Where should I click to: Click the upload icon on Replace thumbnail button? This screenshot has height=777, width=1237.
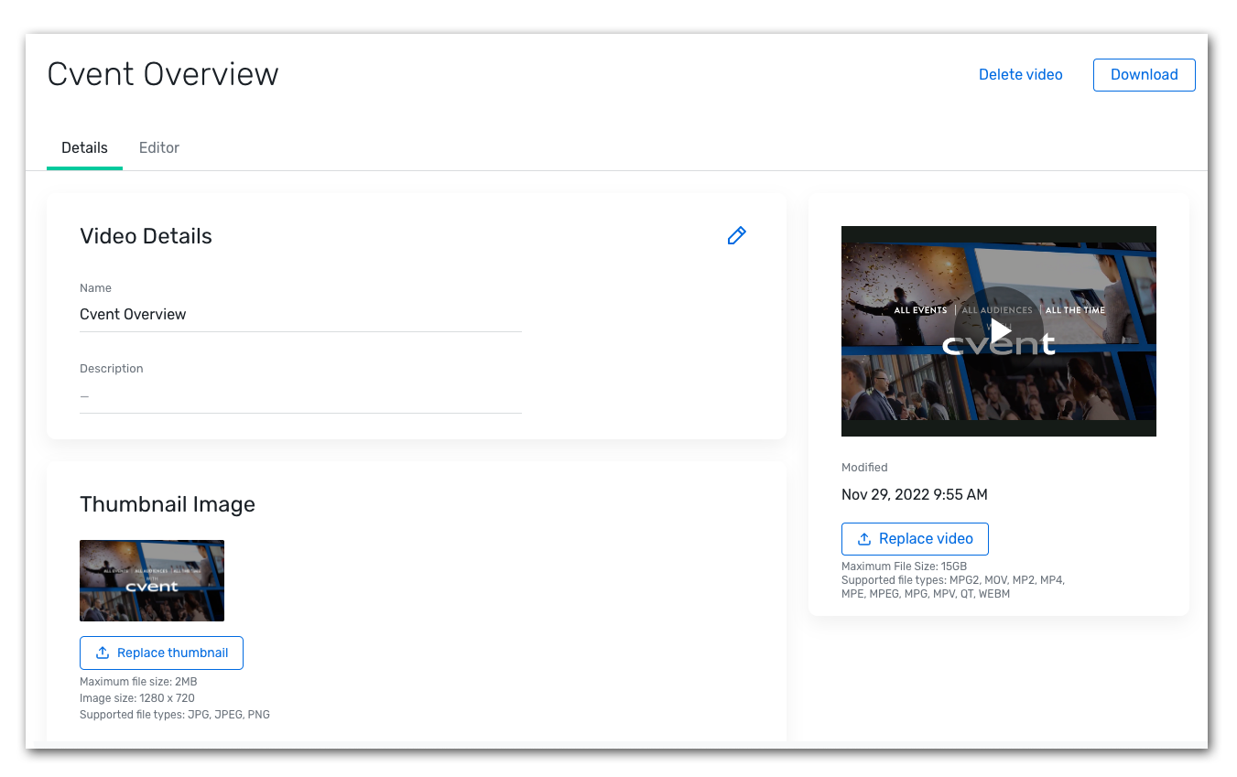point(101,653)
